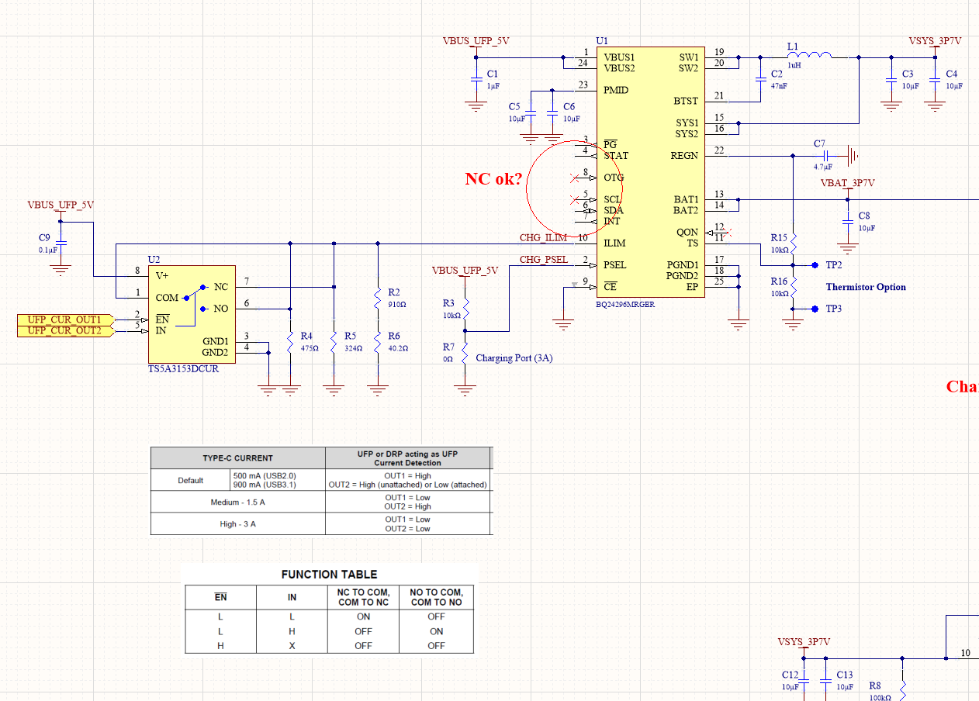979x701 pixels.
Task: Click the V+ pin name on U2
Action: coord(162,275)
